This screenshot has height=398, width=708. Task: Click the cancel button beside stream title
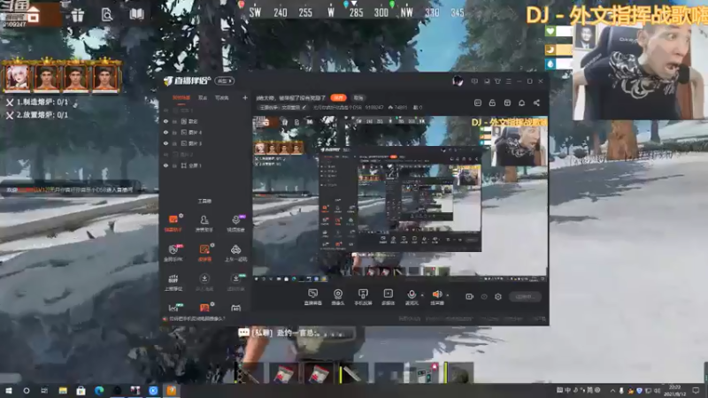pos(358,97)
